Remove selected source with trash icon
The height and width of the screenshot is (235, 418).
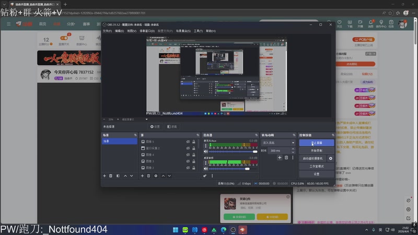(149, 176)
